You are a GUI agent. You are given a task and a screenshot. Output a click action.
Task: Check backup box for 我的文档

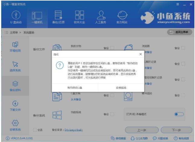tap(112, 48)
